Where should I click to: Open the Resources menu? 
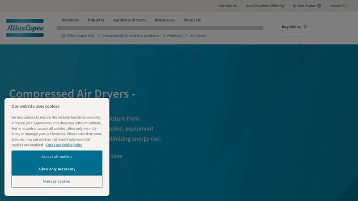point(165,20)
